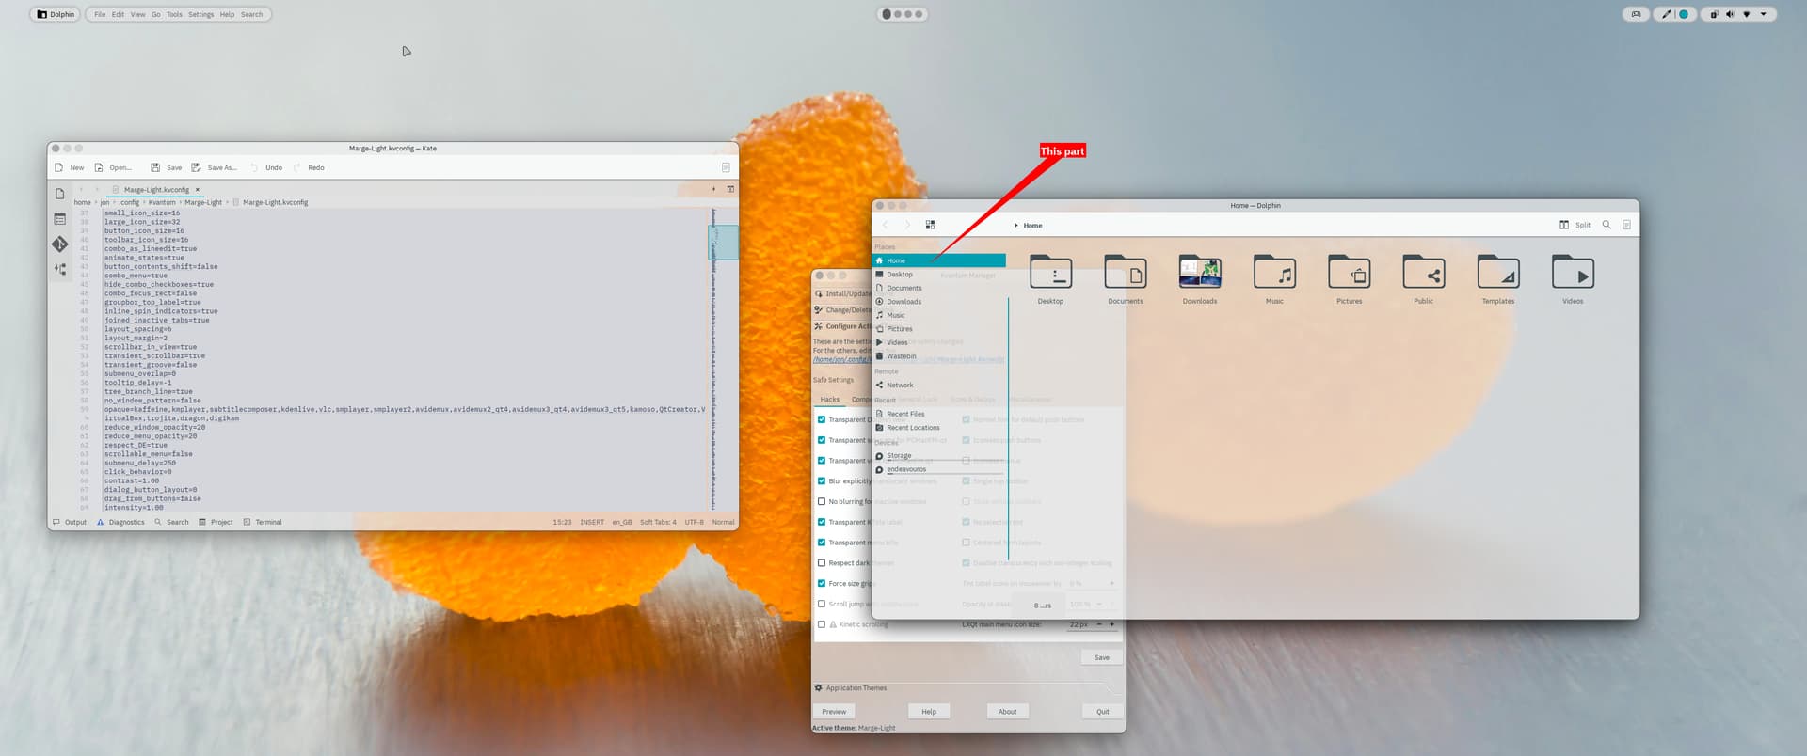Enable the No blurring for inactive windows checkbox

[822, 502]
